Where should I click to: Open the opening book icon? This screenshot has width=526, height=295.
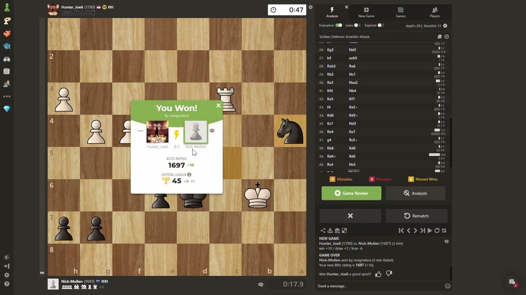(440, 36)
